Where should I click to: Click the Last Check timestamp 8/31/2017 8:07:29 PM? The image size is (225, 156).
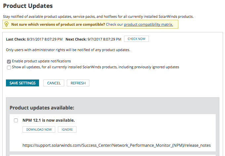coord(45,39)
